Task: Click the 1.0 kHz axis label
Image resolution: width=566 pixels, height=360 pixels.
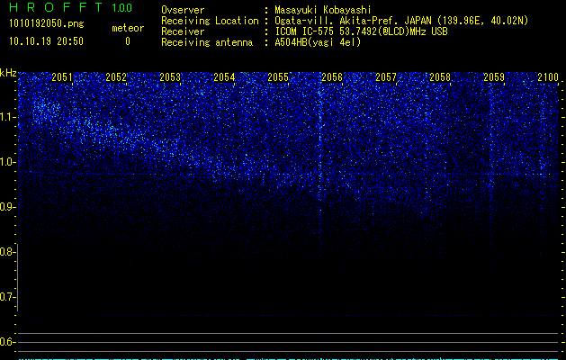Action: tap(8, 162)
